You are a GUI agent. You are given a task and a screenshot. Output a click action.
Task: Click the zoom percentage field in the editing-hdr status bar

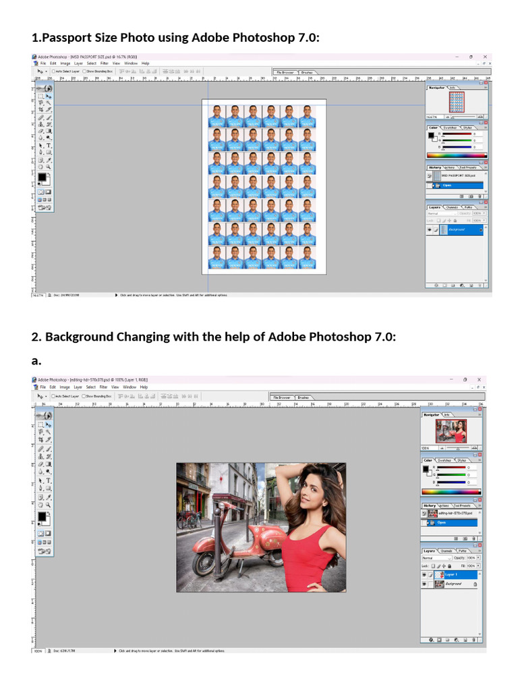coord(38,651)
